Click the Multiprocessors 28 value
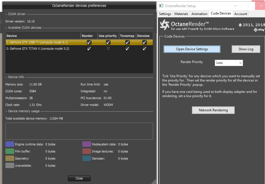This screenshot has height=184, width=265. point(31,98)
